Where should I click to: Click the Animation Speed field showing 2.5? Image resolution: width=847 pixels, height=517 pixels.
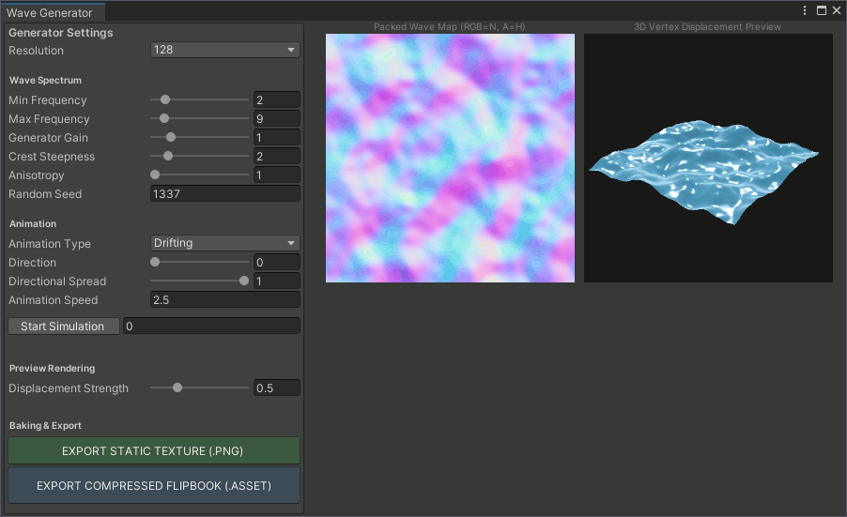click(x=224, y=299)
